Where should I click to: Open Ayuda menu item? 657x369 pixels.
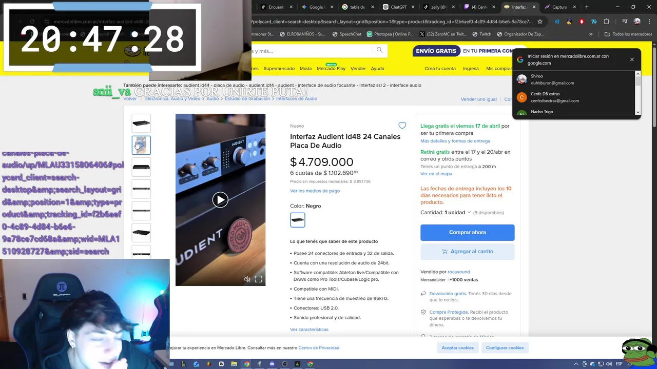pos(377,69)
